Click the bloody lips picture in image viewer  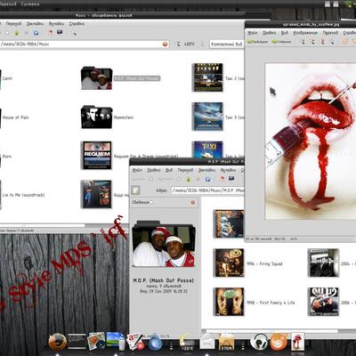pyautogui.click(x=311, y=142)
